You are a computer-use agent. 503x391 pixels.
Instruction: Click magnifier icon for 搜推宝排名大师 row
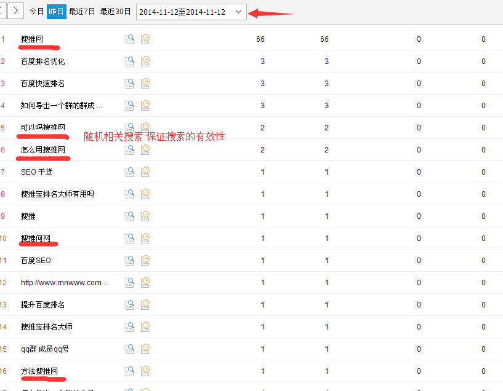130,327
